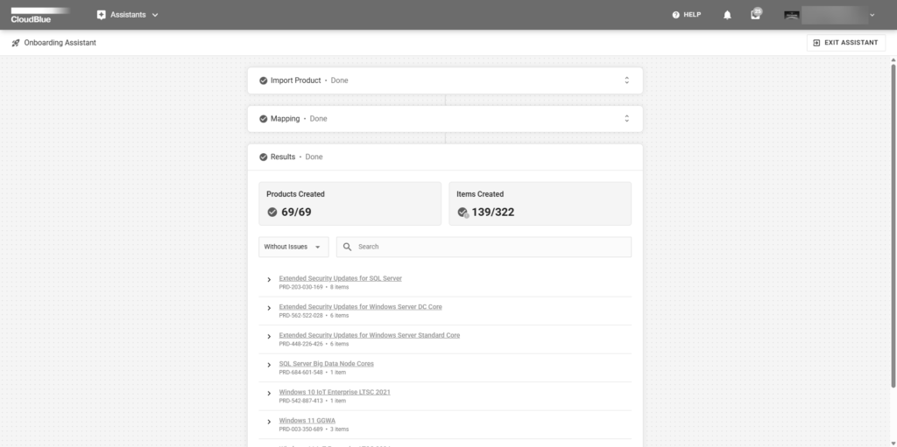Click the PRD-203-030-169 product ID text
The image size is (897, 447).
click(x=301, y=287)
